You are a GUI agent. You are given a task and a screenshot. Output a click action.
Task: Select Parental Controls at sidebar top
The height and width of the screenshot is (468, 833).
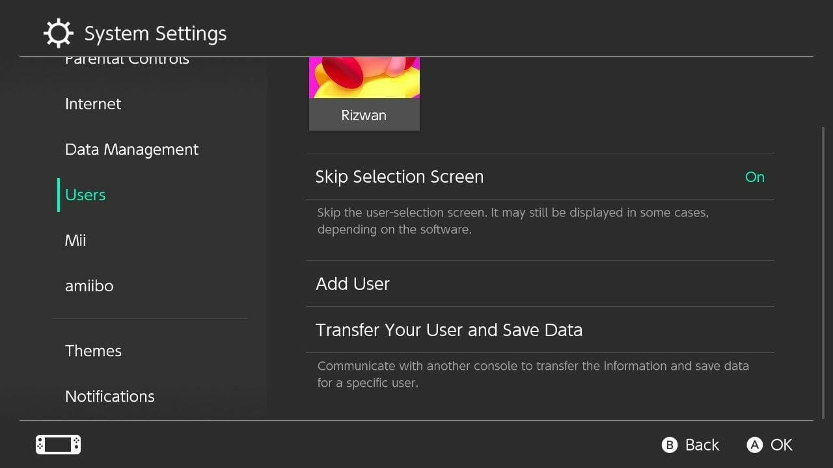pyautogui.click(x=127, y=60)
